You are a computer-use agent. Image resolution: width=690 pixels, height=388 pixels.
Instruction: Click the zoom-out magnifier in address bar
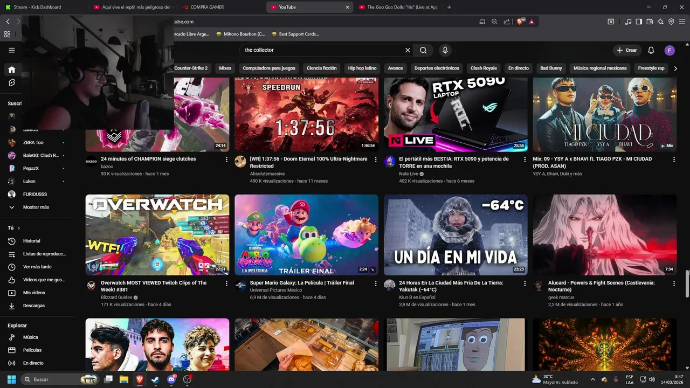(x=494, y=22)
